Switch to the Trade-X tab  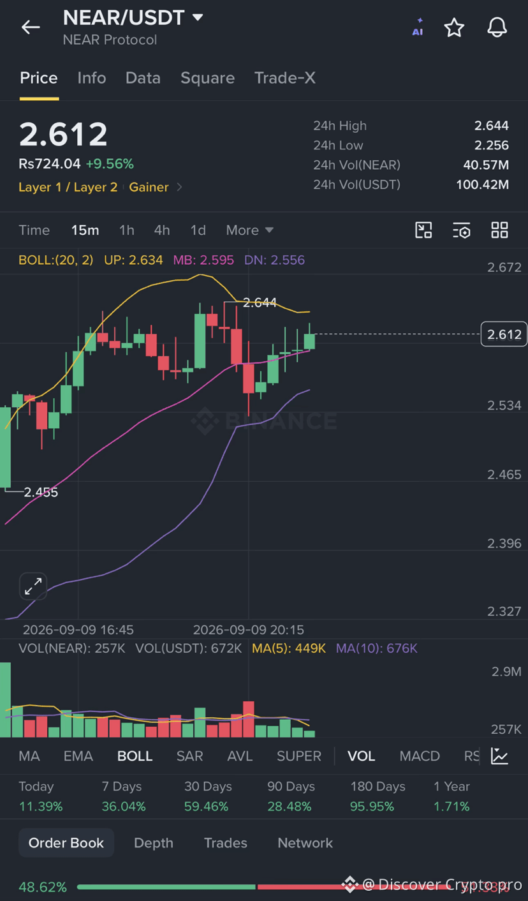click(x=284, y=78)
